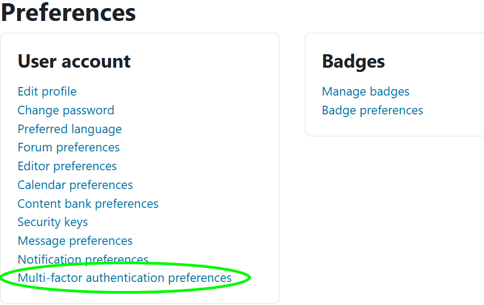The width and height of the screenshot is (484, 305).
Task: Click the Badges section heading
Action: click(353, 61)
